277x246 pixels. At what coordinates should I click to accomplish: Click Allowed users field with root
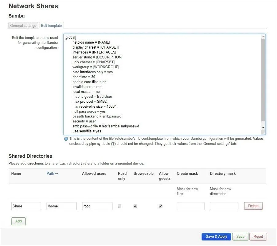coord(97,206)
